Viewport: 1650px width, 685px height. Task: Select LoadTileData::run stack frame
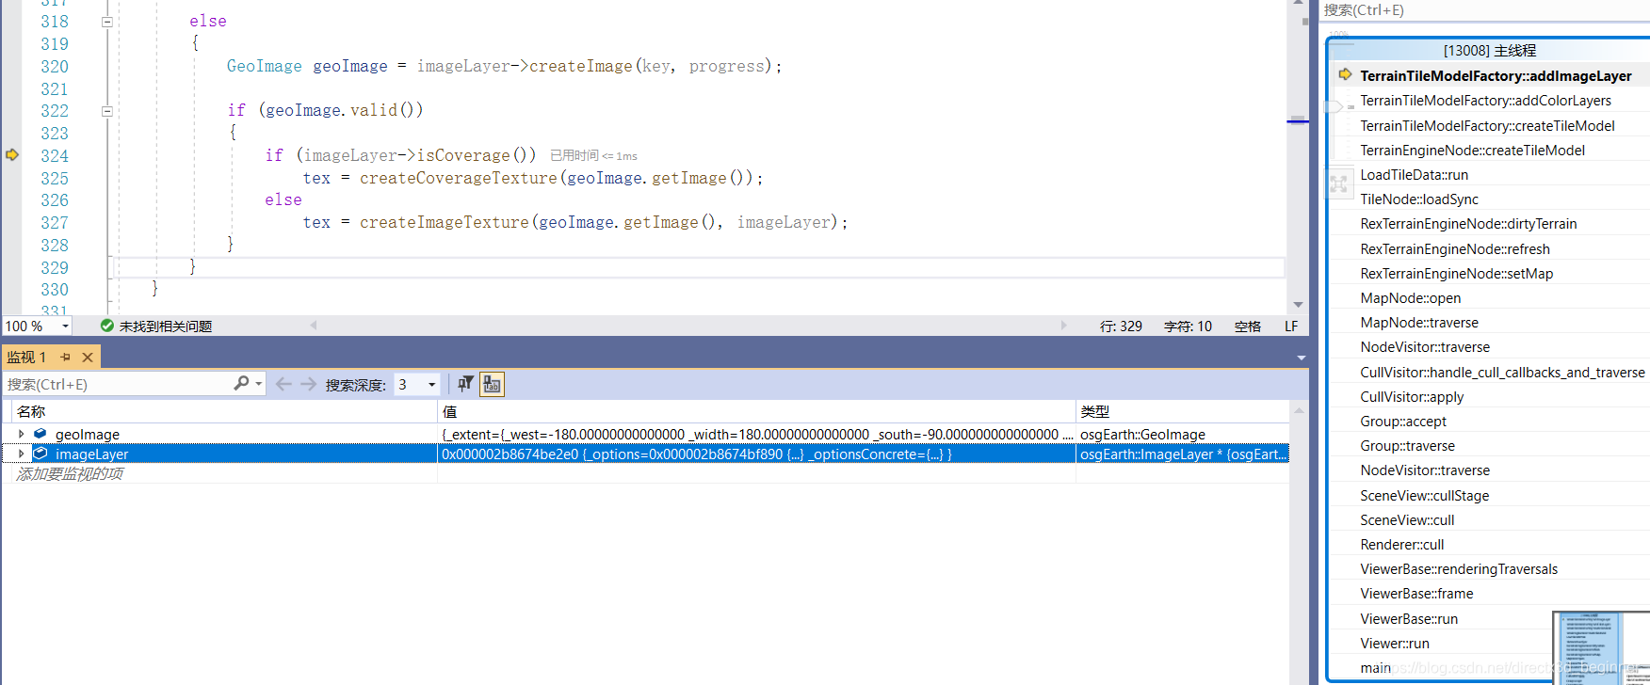pos(1414,175)
